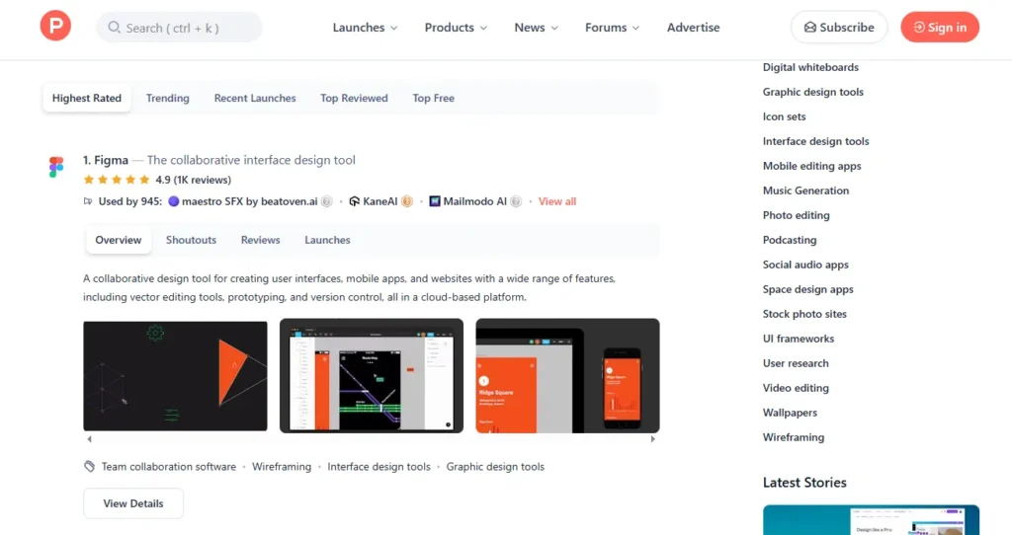Image resolution: width=1012 pixels, height=535 pixels.
Task: Open the Shoutouts tab for Figma
Action: [x=191, y=240]
